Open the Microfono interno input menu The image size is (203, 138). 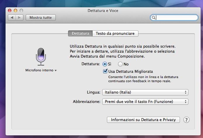[41, 70]
